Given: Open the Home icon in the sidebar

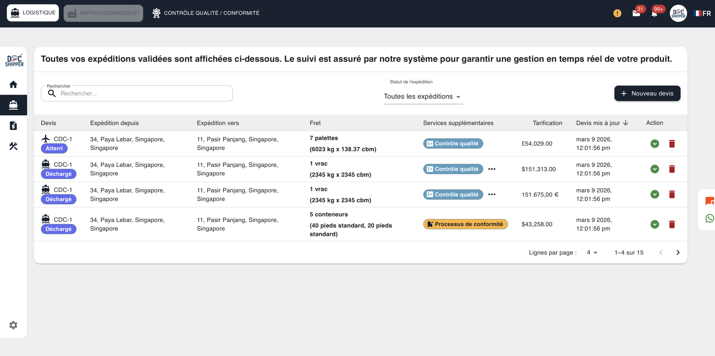Looking at the screenshot, I should [13, 84].
